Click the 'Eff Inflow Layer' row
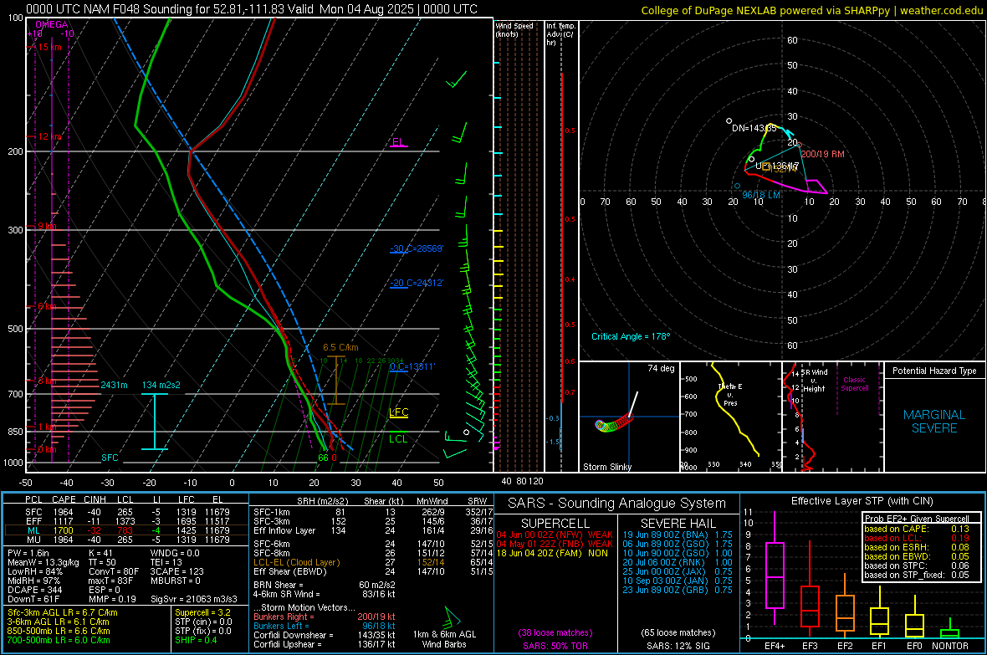 pos(373,530)
